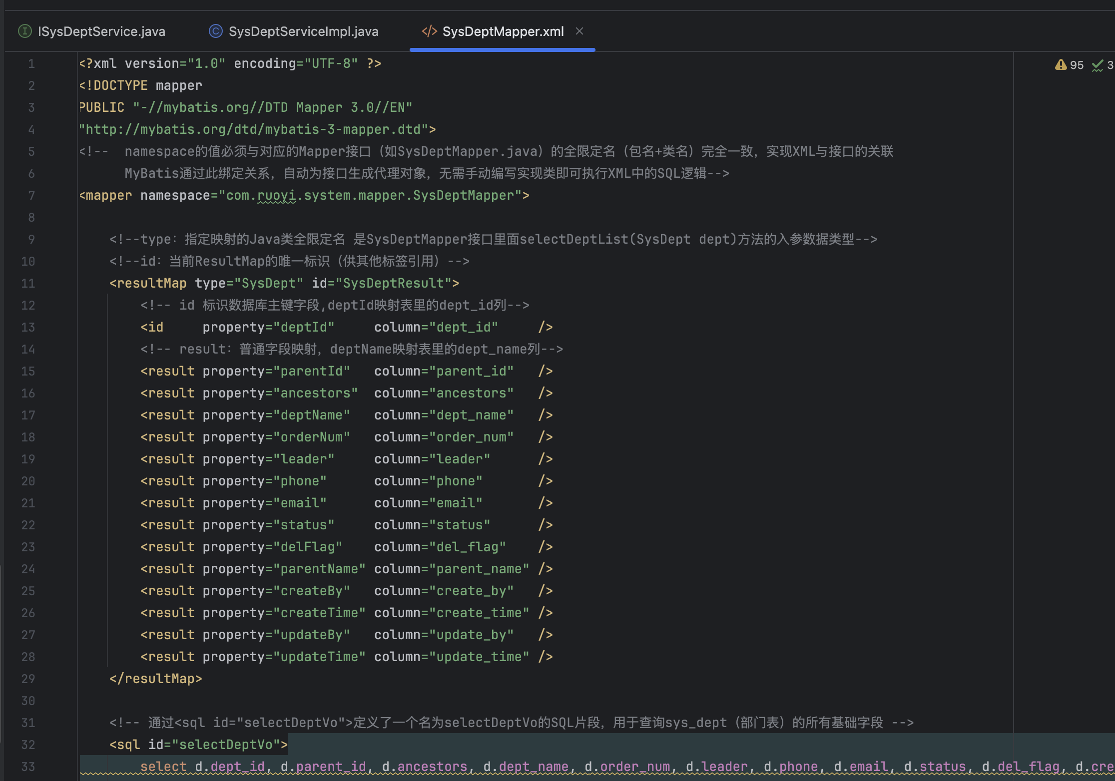The height and width of the screenshot is (781, 1115).
Task: Close the SysDeptMapper.xml editor tab
Action: [579, 31]
